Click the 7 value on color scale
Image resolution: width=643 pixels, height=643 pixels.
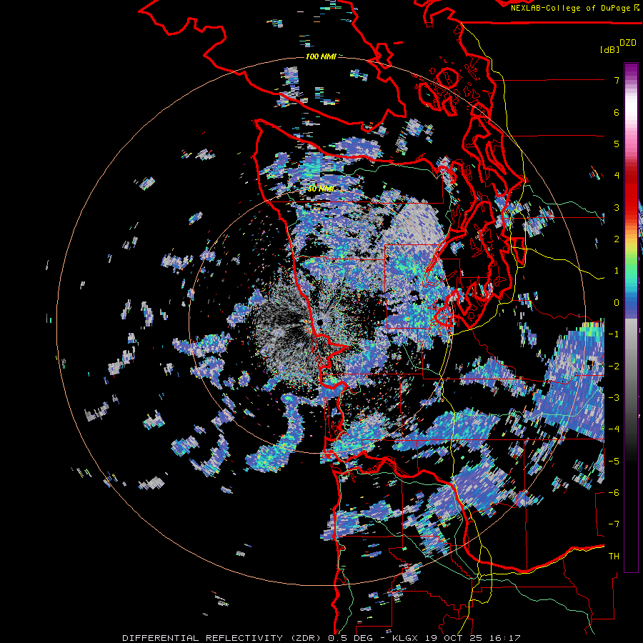pyautogui.click(x=617, y=80)
